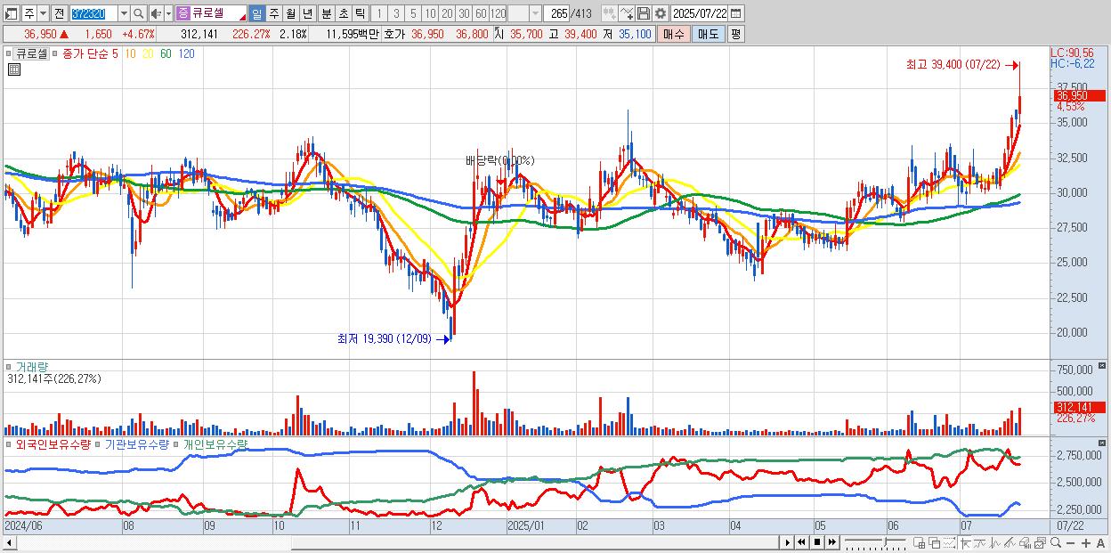Click the grid table icon below legend

(x=14, y=69)
